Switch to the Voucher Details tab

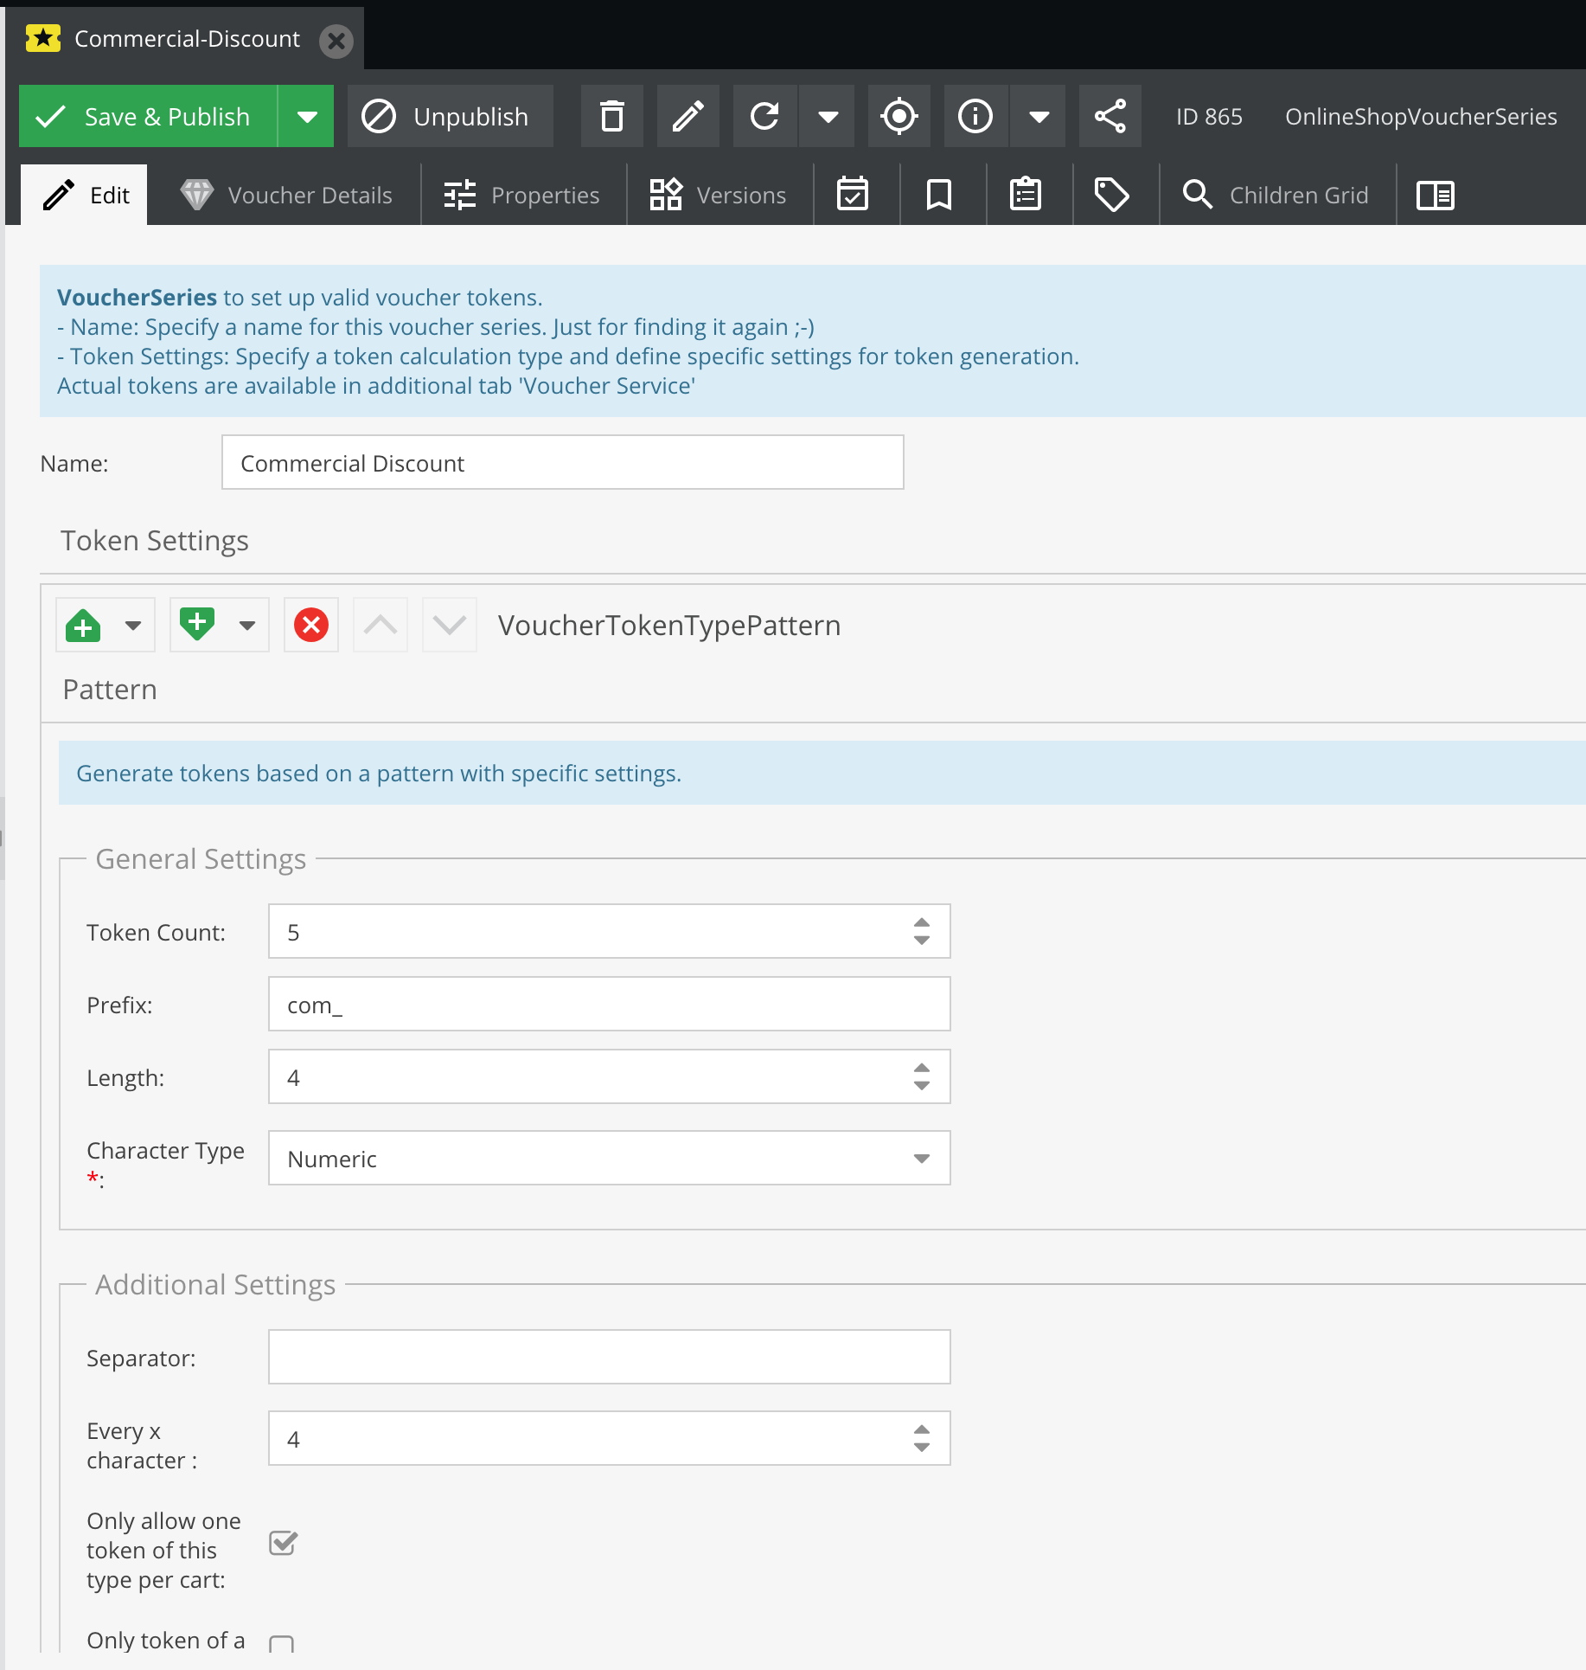click(286, 195)
